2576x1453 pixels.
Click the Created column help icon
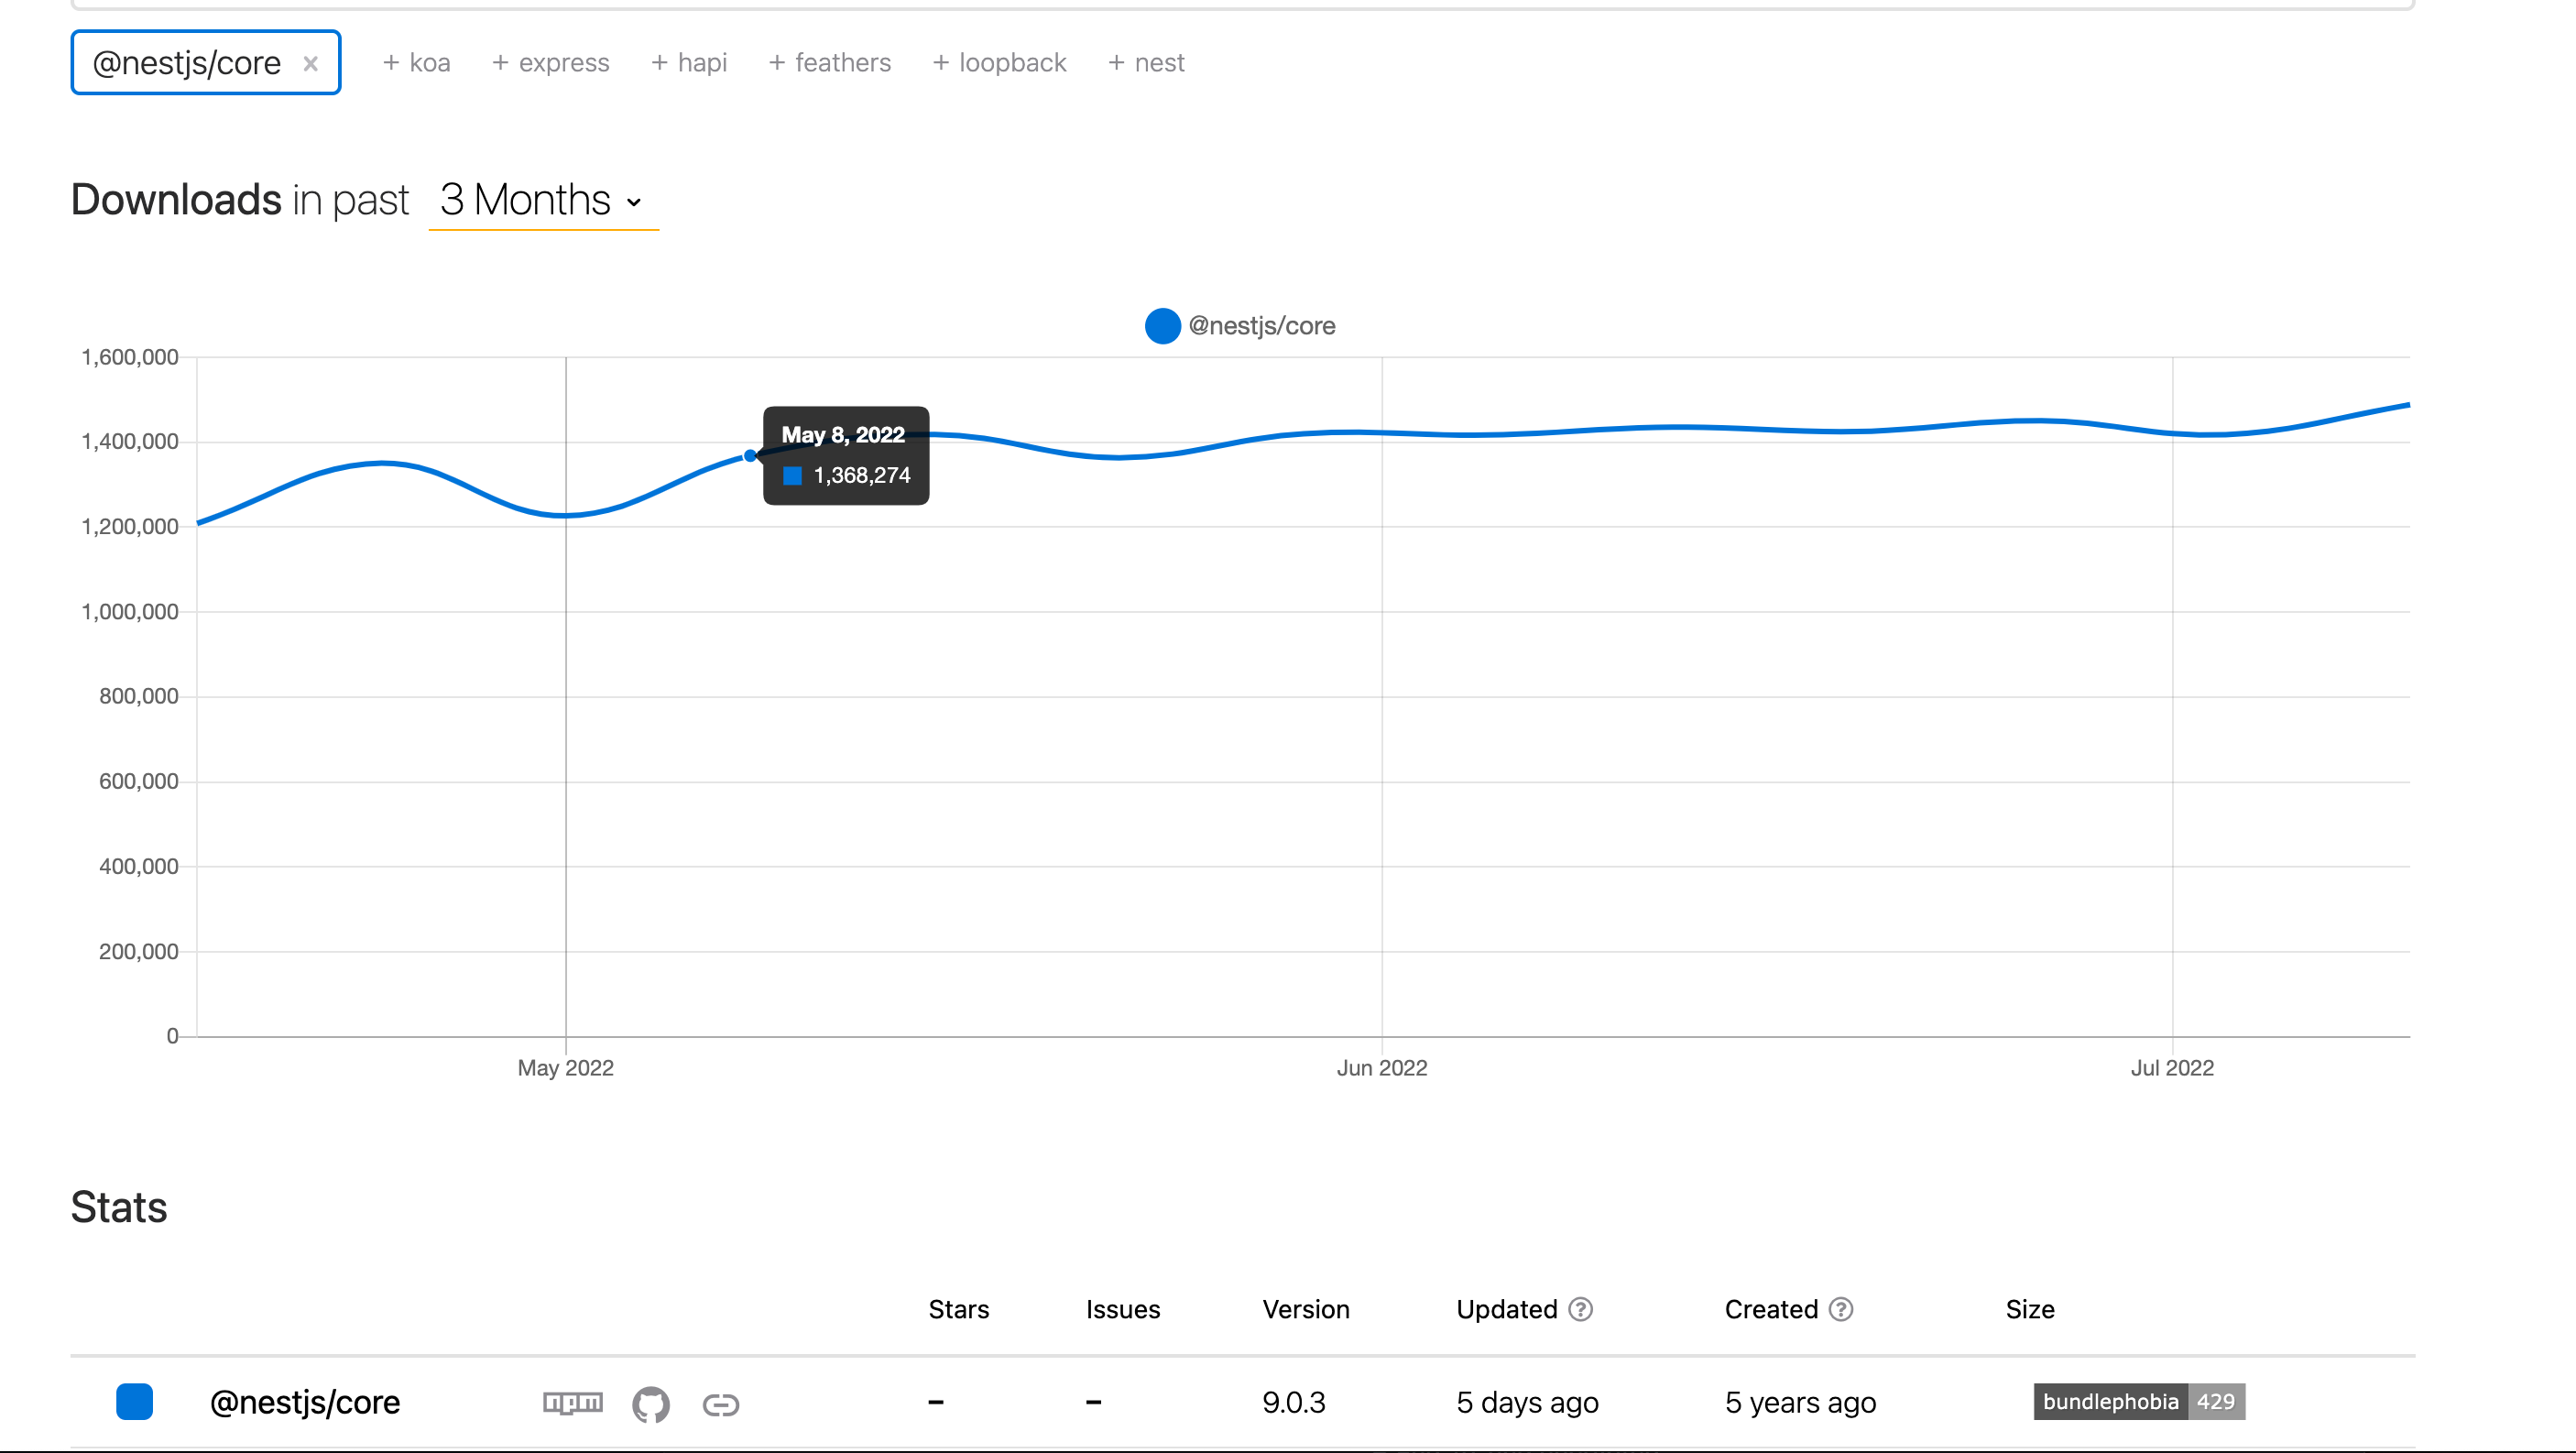pyautogui.click(x=1841, y=1309)
